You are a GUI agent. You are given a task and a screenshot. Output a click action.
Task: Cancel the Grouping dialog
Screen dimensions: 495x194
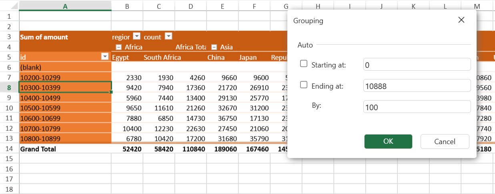point(444,141)
